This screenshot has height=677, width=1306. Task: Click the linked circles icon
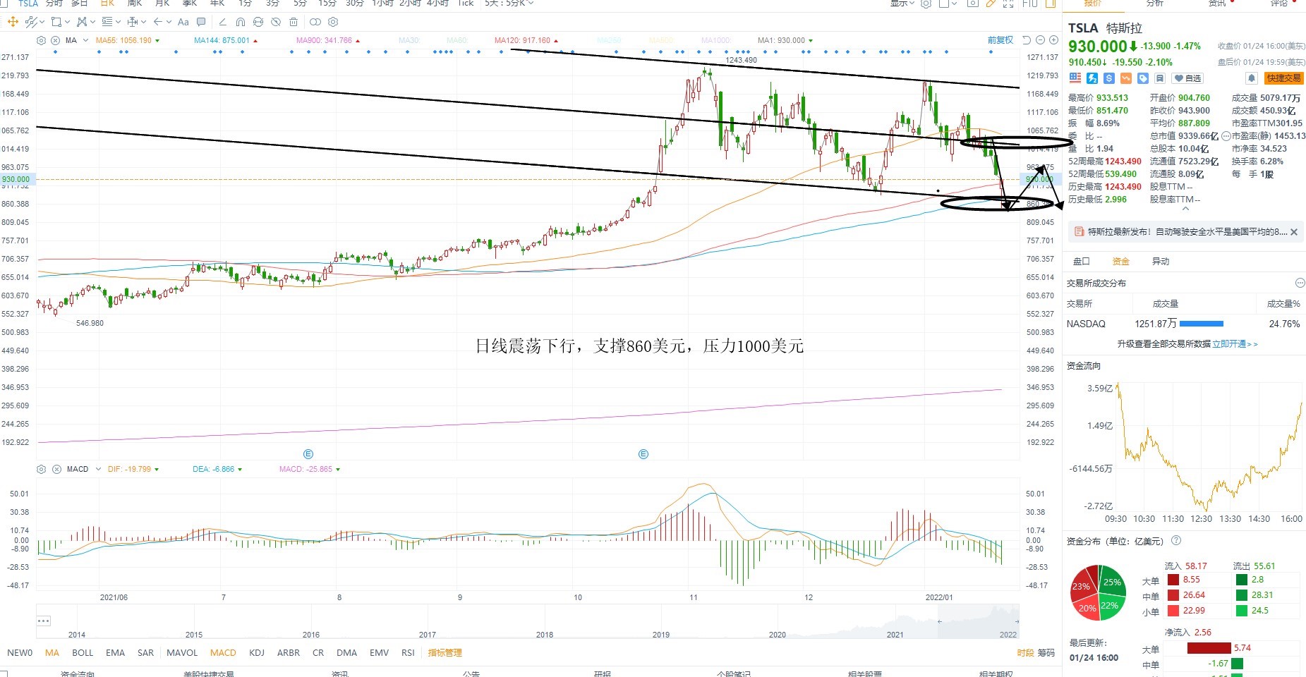click(315, 22)
